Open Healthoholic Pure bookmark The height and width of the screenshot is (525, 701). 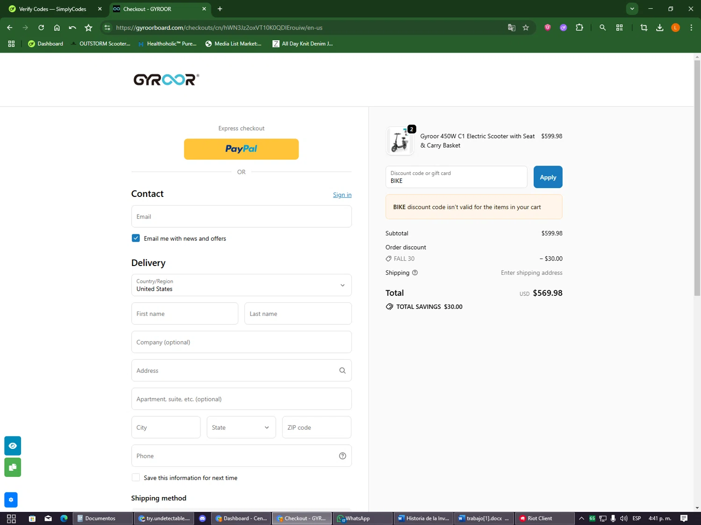[x=168, y=43]
